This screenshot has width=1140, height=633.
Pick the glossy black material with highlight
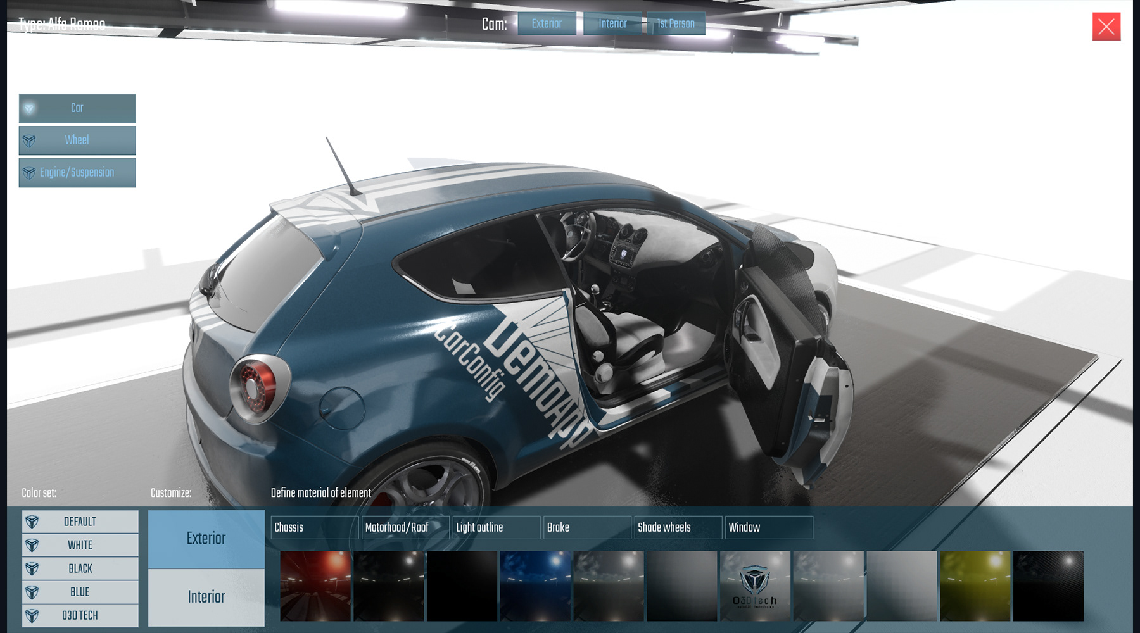[x=389, y=586]
